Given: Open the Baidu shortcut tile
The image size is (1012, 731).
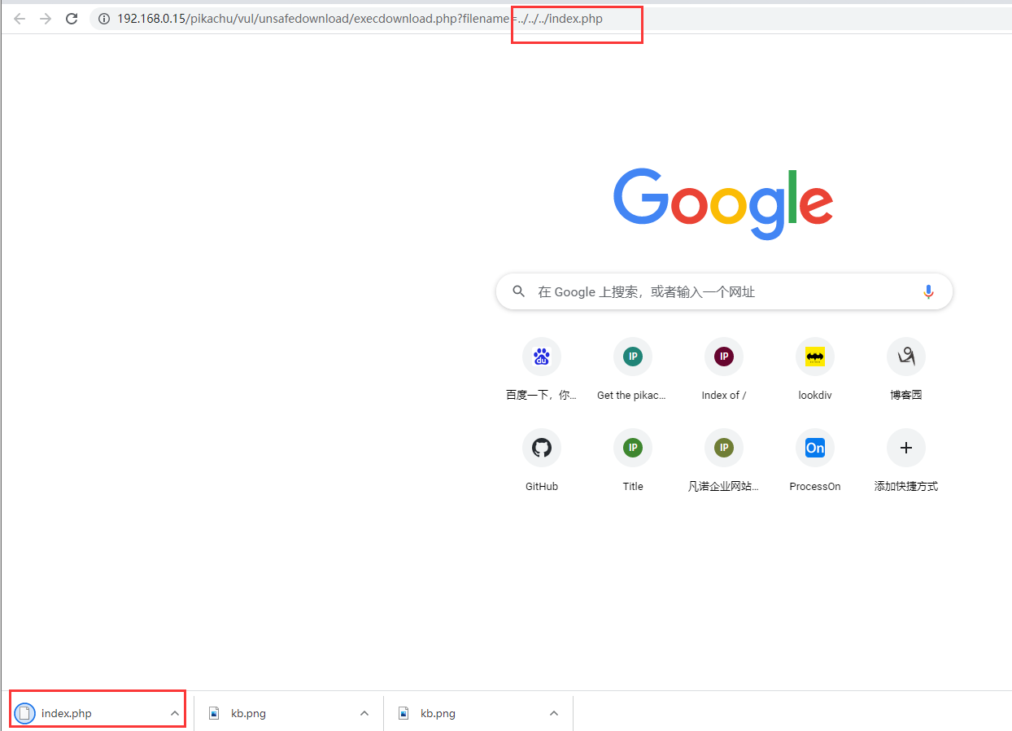Looking at the screenshot, I should click(541, 357).
